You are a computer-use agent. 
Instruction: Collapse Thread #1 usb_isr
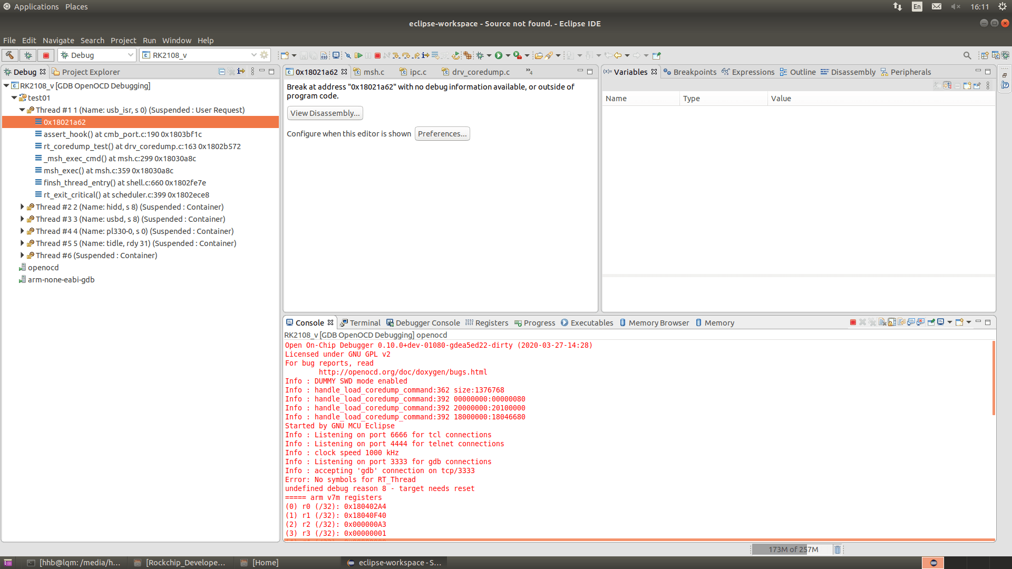[22, 110]
